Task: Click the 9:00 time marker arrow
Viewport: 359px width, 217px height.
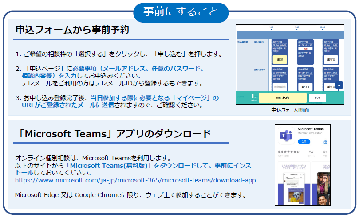Action: 271,29
